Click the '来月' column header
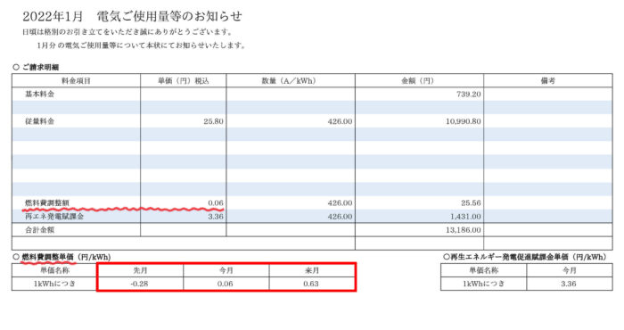The image size is (624, 330). point(312,270)
